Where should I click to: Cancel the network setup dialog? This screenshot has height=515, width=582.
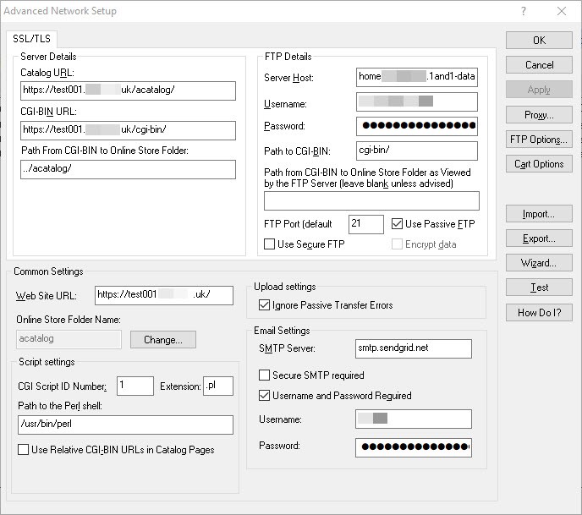tap(539, 65)
